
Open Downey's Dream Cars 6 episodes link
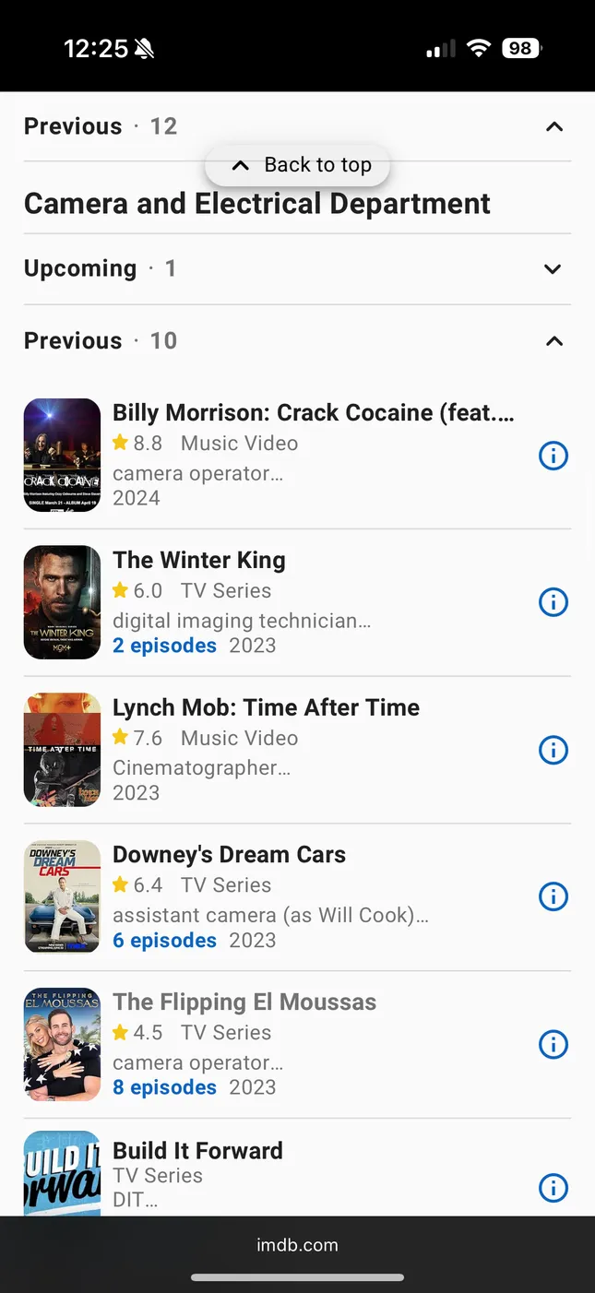coord(164,941)
